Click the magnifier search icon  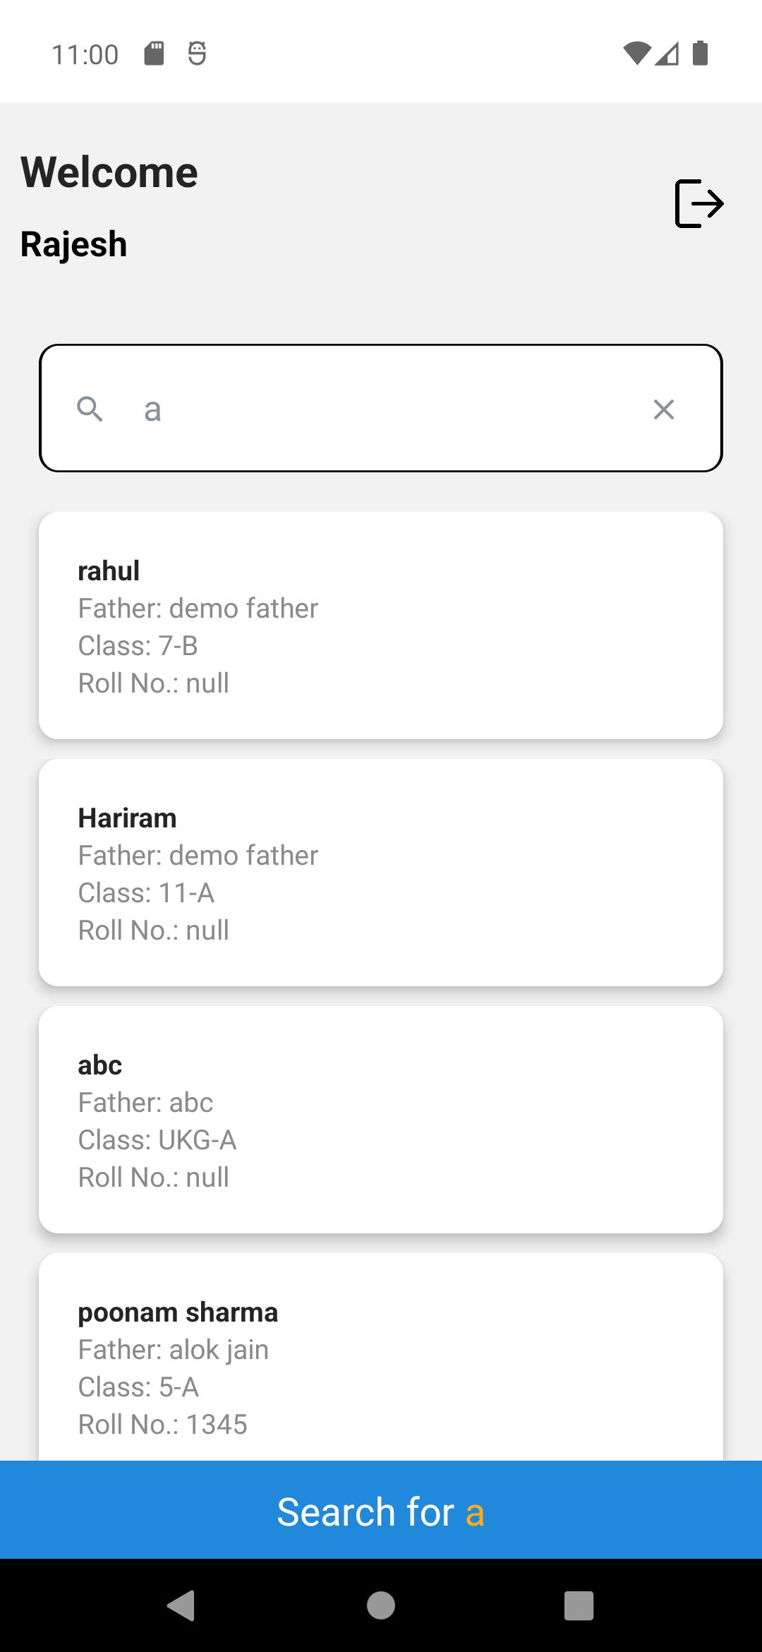[90, 409]
